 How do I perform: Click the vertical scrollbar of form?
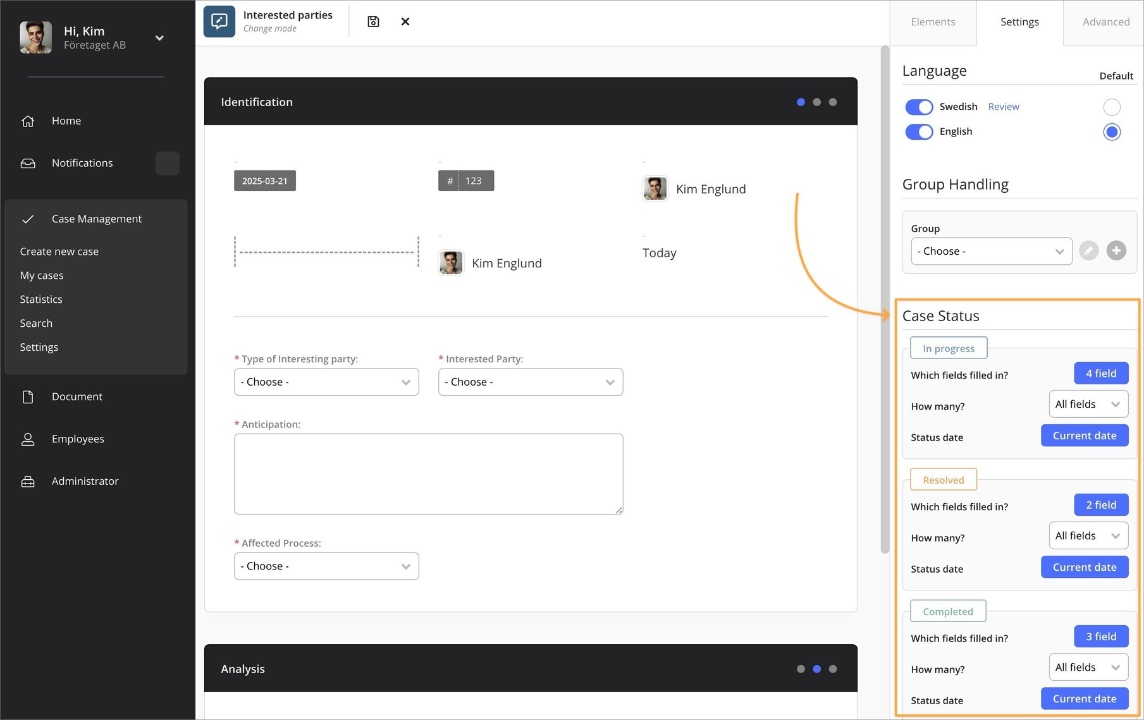click(x=885, y=300)
